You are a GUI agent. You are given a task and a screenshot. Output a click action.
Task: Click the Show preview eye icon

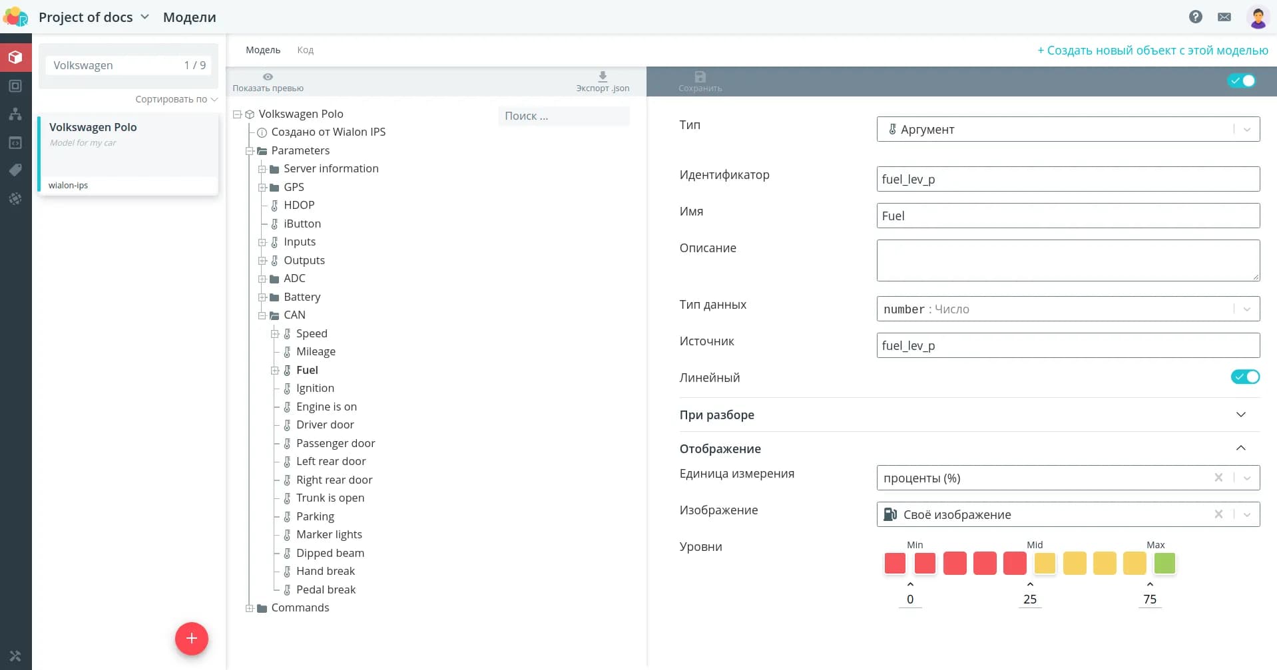(x=268, y=77)
